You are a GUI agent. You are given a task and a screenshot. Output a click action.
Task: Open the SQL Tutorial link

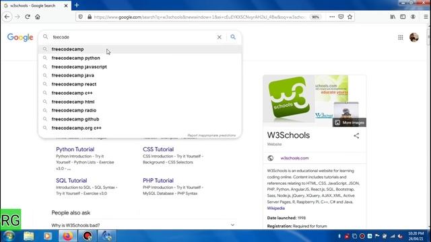(x=71, y=181)
